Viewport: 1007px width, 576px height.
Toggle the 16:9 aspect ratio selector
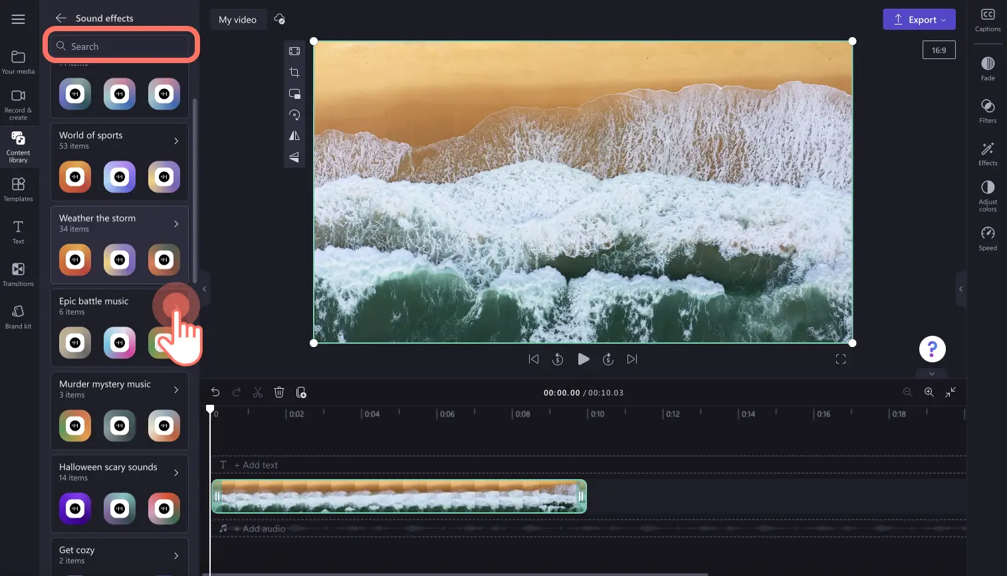click(x=939, y=50)
